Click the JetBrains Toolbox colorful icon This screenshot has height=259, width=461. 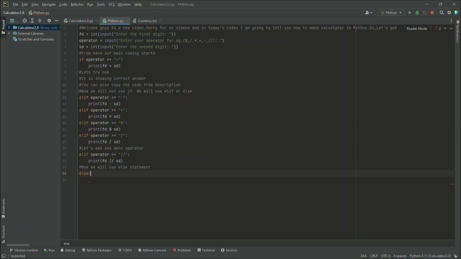(x=456, y=13)
